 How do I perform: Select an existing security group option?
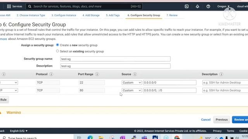click(57, 51)
